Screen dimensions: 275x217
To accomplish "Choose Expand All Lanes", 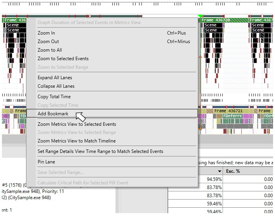I will pos(112,78).
